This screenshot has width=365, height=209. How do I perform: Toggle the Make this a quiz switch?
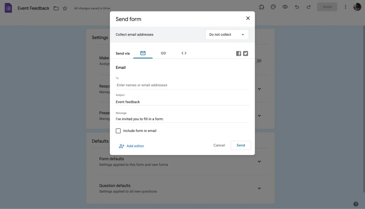(258, 61)
